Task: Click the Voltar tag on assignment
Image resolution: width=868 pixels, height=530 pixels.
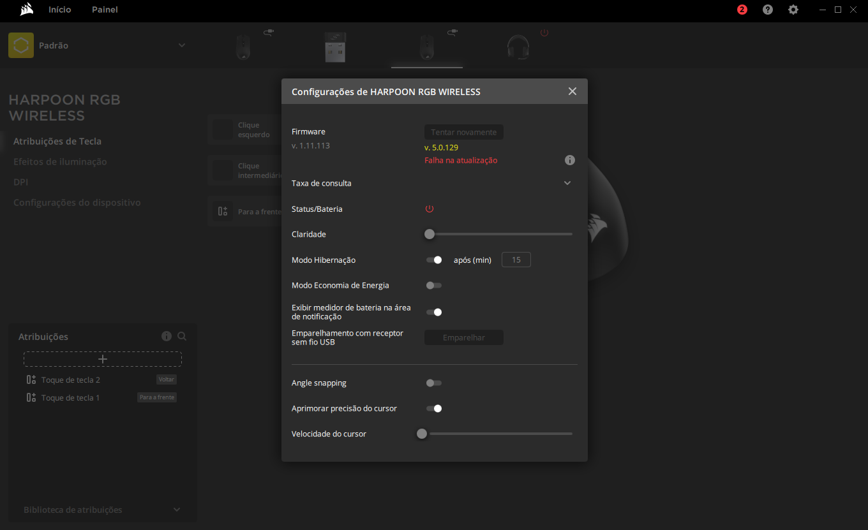Action: [x=167, y=379]
